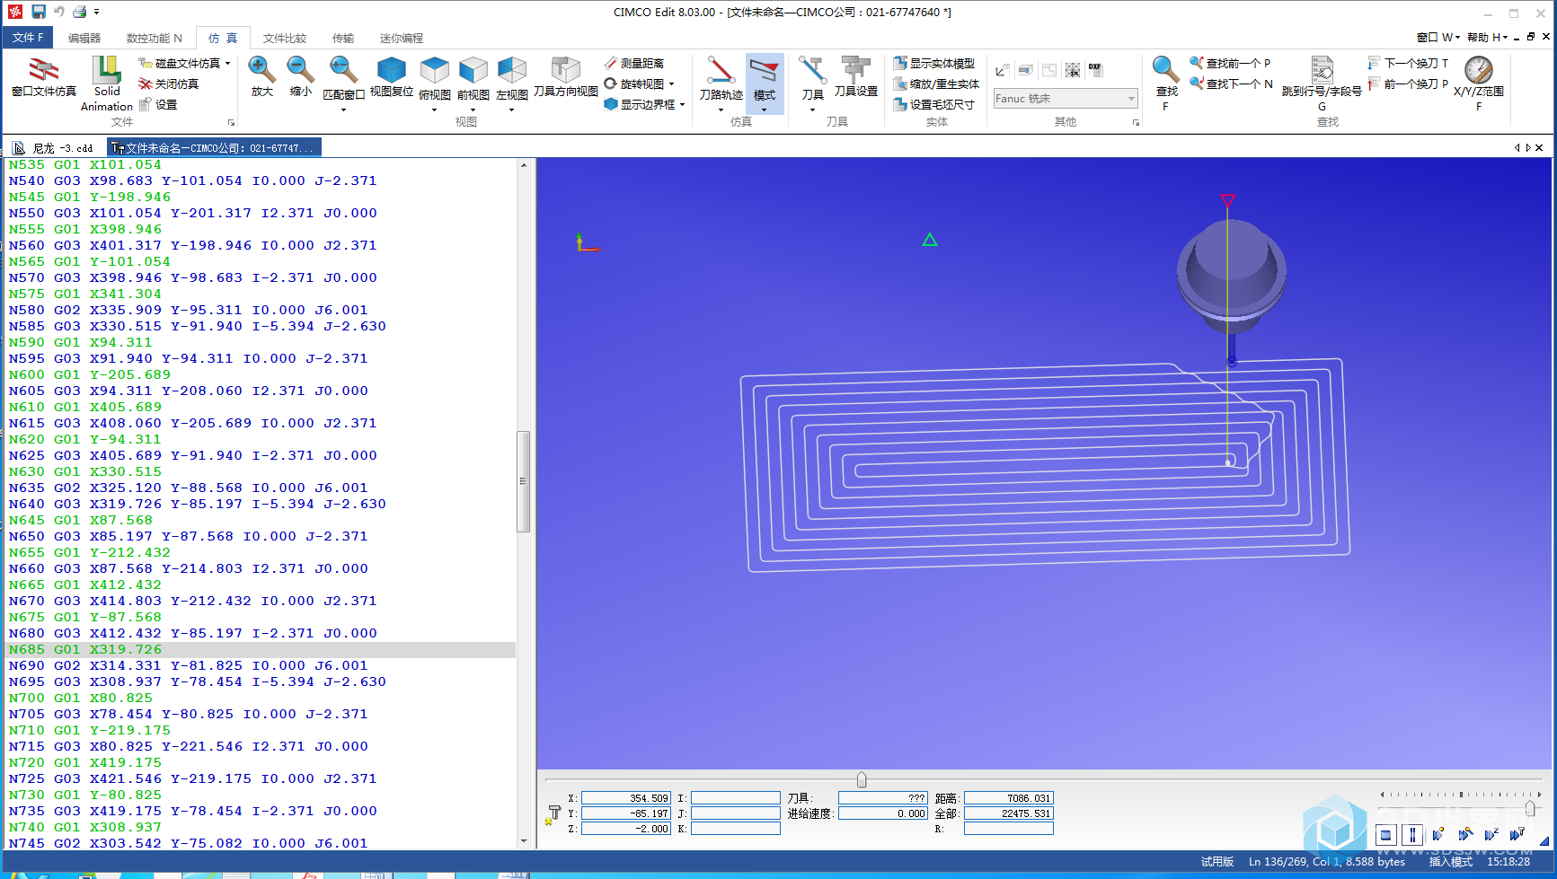Switch to 迷你编程 ribbon tab
Image resolution: width=1557 pixels, height=879 pixels.
401,38
